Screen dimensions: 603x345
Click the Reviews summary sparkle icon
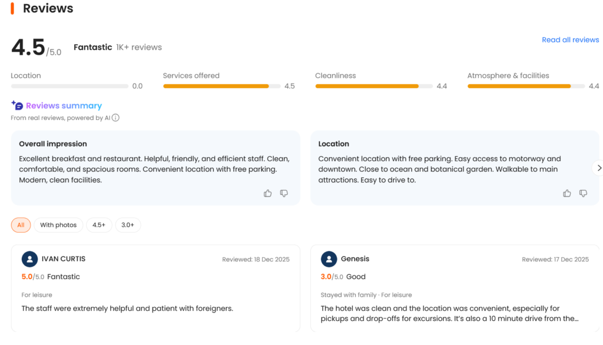click(17, 105)
